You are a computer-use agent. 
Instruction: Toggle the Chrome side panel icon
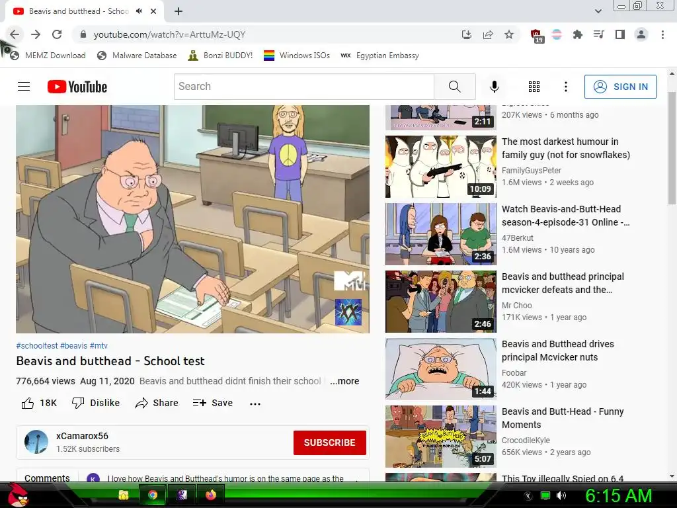(620, 34)
